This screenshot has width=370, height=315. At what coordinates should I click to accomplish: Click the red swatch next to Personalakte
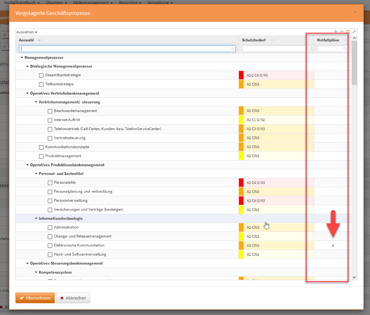[x=241, y=183]
